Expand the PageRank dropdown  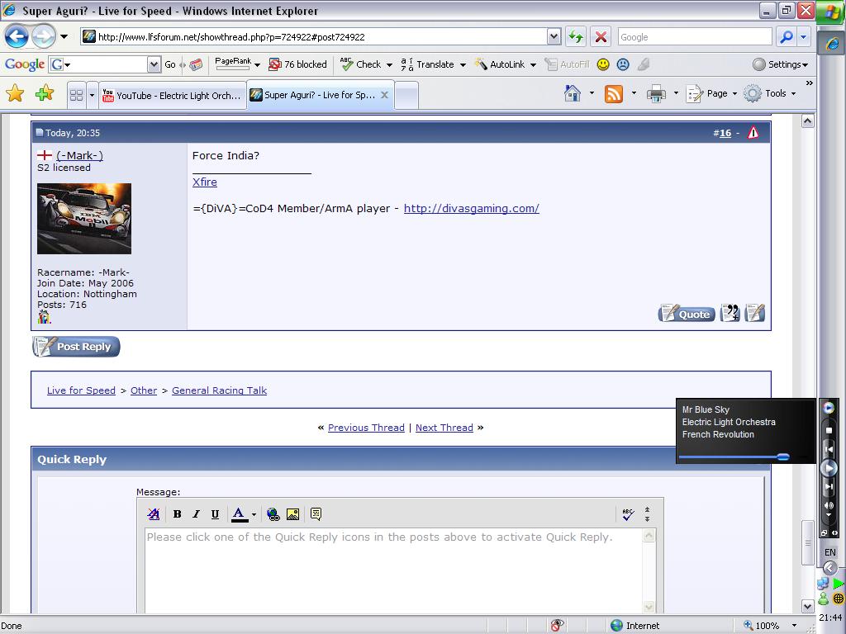tap(257, 64)
